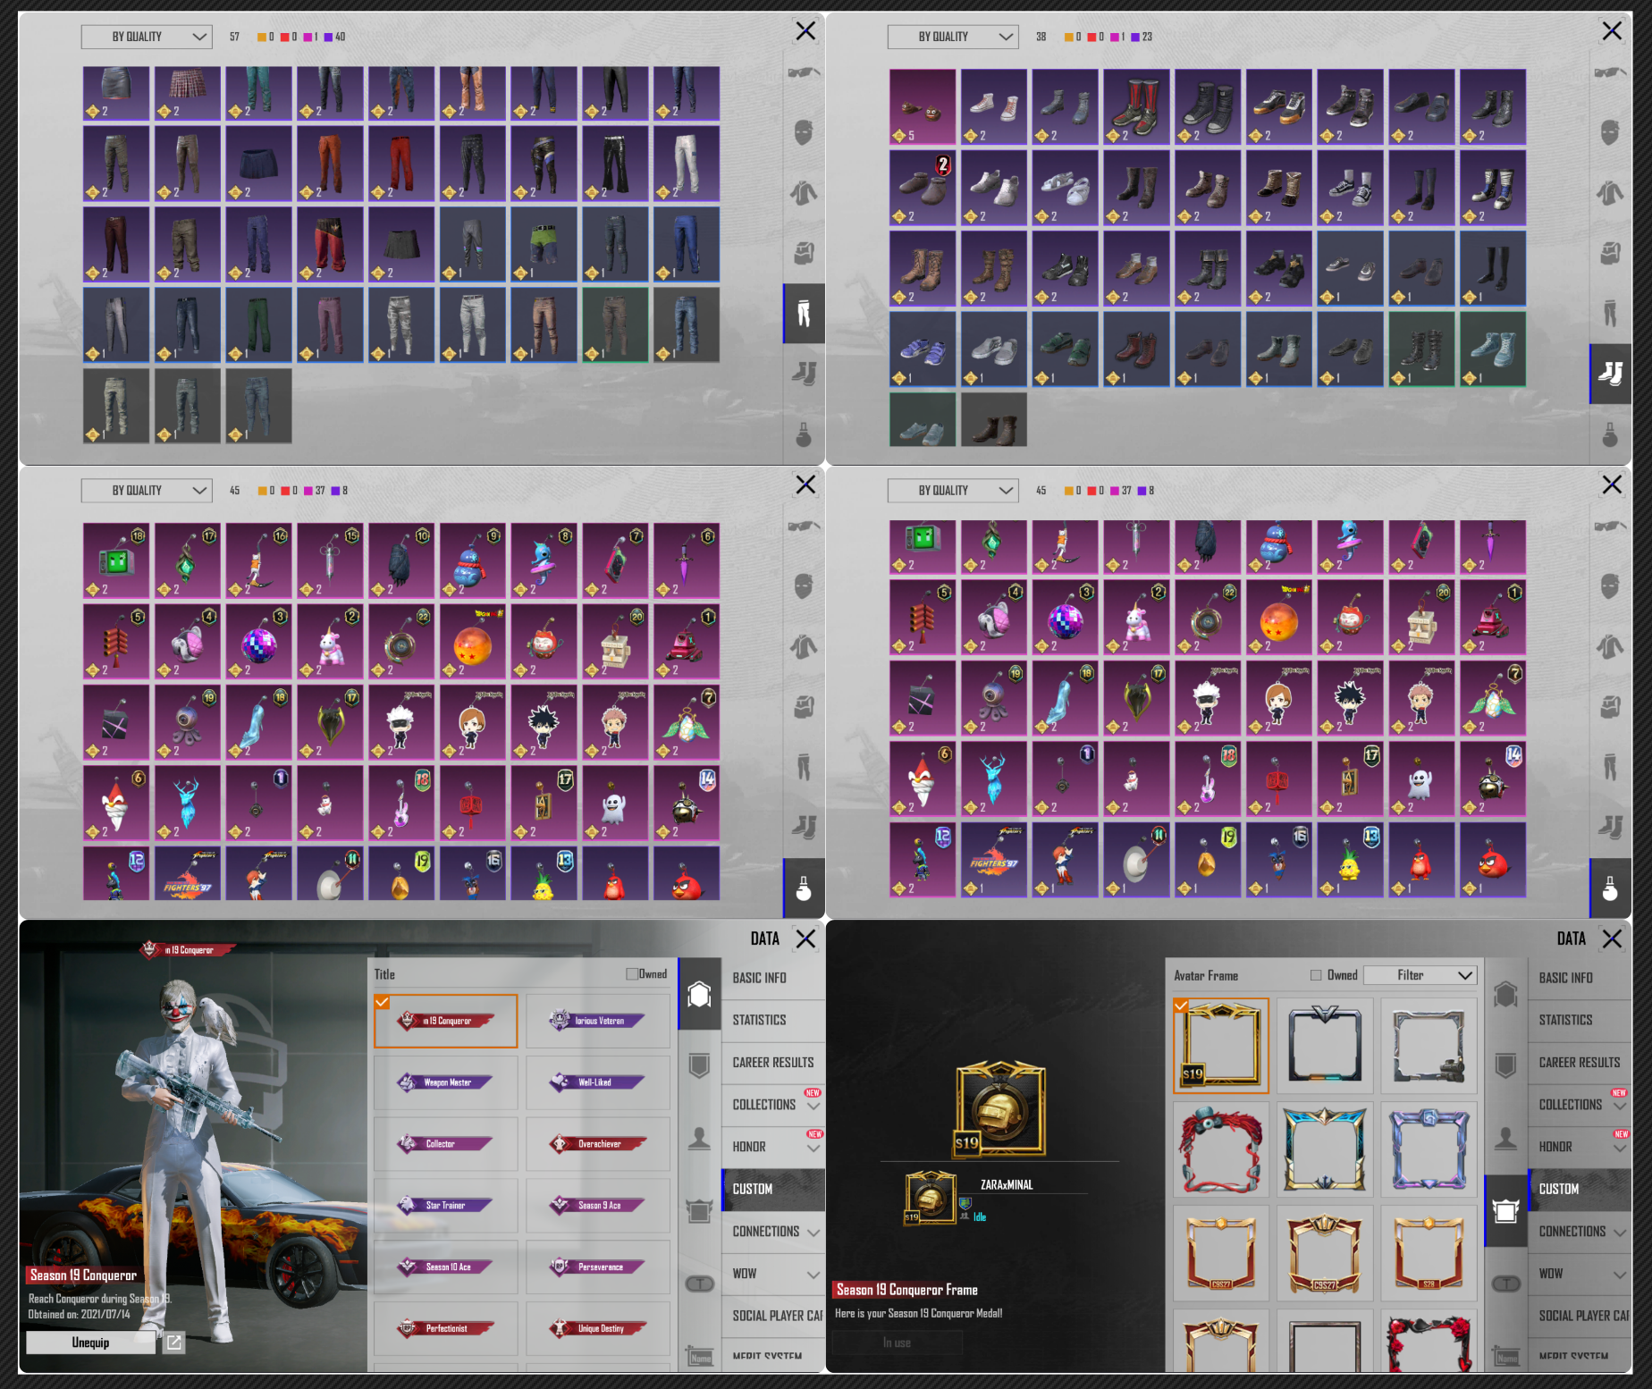Select the highlighted shoes icon in the shoes inventory panel
This screenshot has height=1389, width=1652.
click(x=1610, y=373)
